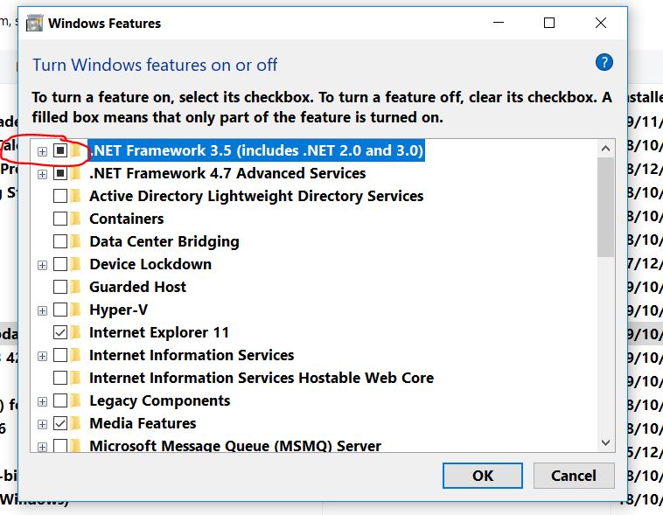Select Internet Information Services Hostable Web Core label
Image resolution: width=663 pixels, height=515 pixels.
[x=262, y=378]
